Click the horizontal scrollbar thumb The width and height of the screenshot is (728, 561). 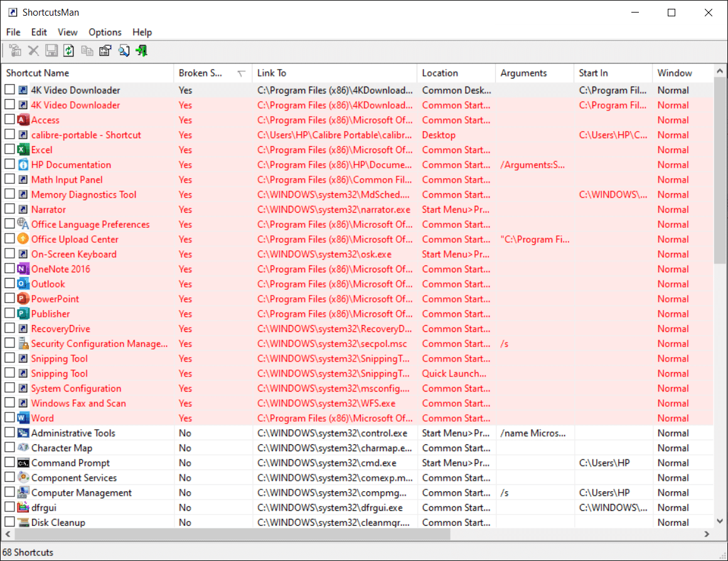coord(233,534)
